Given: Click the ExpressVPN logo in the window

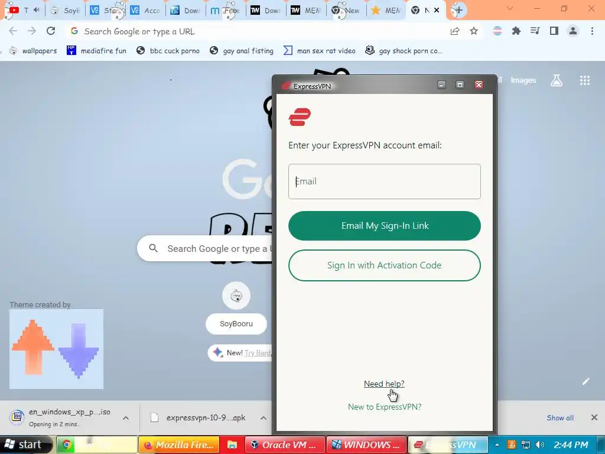Looking at the screenshot, I should 300,117.
